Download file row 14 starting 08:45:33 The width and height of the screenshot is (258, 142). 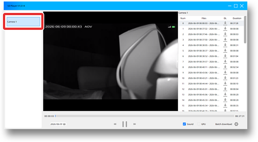[x=225, y=100]
